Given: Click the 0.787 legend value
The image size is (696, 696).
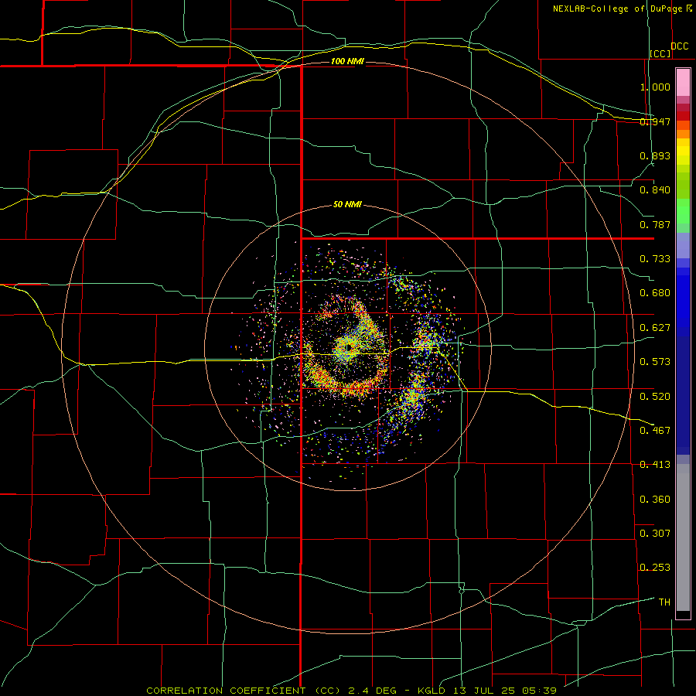Looking at the screenshot, I should 655,224.
